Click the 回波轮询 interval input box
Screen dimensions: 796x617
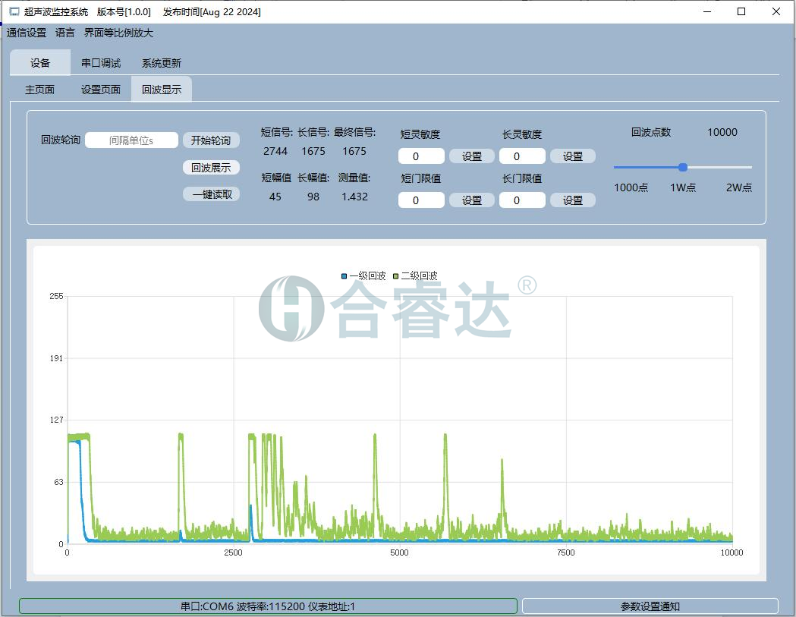[x=131, y=140]
